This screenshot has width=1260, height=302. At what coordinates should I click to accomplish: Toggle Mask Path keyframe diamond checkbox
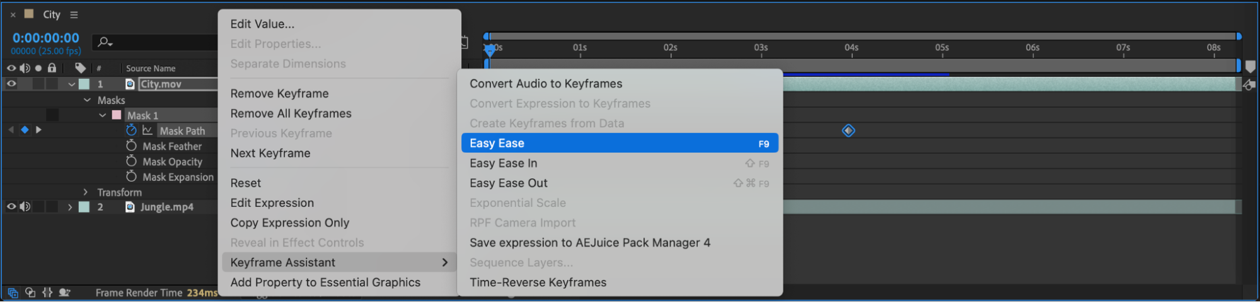(x=25, y=130)
